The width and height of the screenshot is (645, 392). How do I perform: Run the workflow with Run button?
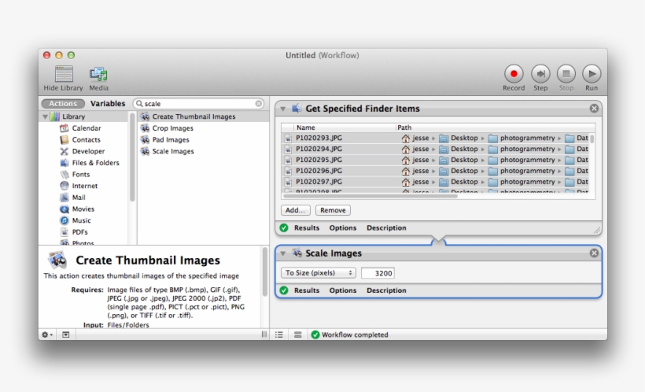click(x=591, y=74)
